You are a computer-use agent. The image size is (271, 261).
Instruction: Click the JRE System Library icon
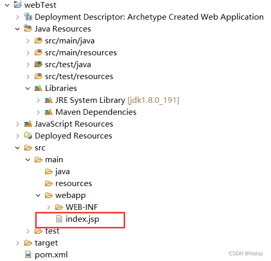(49, 100)
